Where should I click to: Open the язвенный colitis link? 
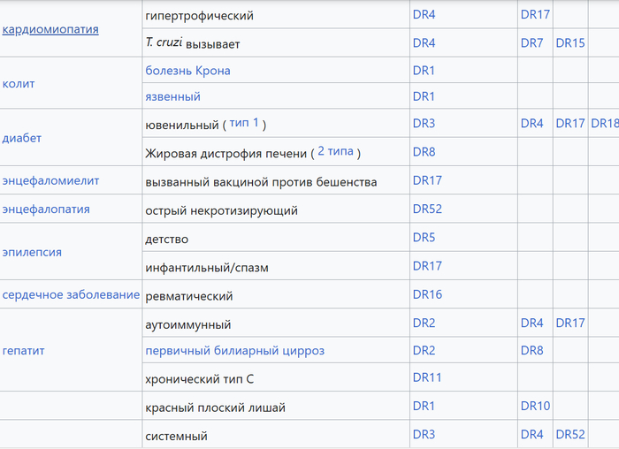click(172, 96)
